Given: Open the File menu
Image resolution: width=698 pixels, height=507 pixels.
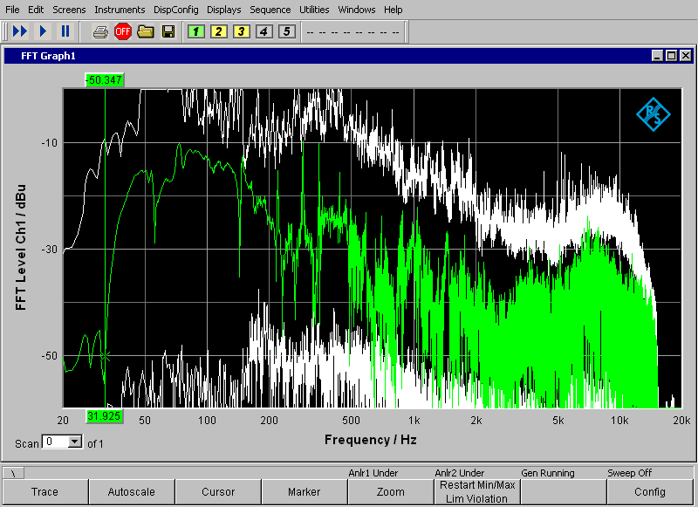Looking at the screenshot, I should pos(12,10).
